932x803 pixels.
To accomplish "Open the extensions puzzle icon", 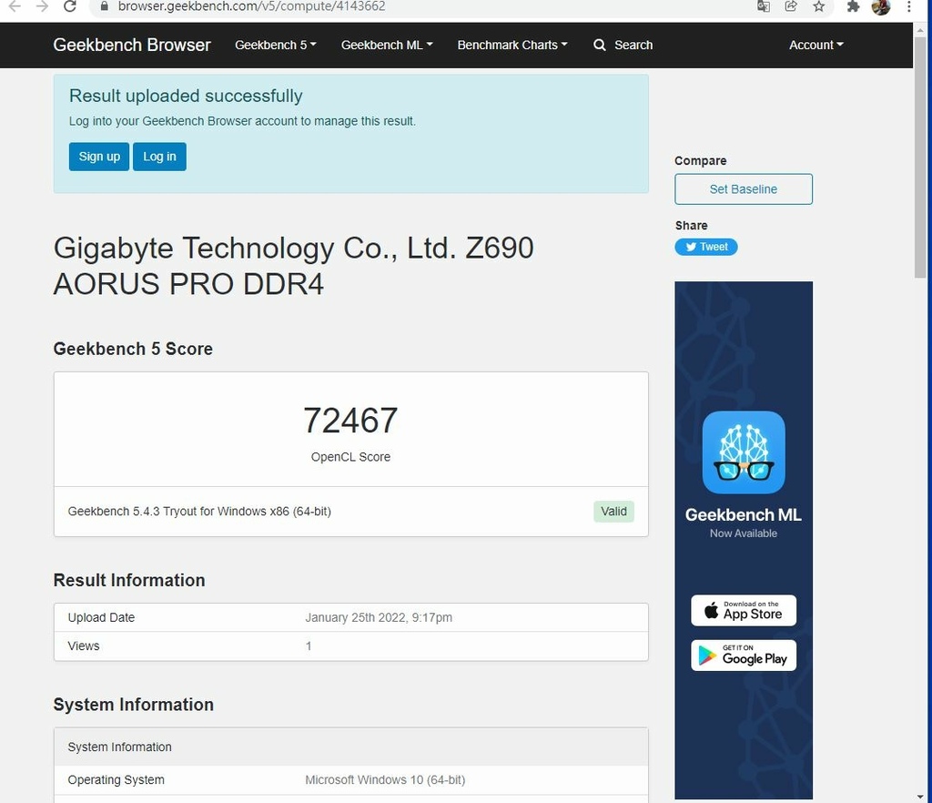I will tap(854, 6).
